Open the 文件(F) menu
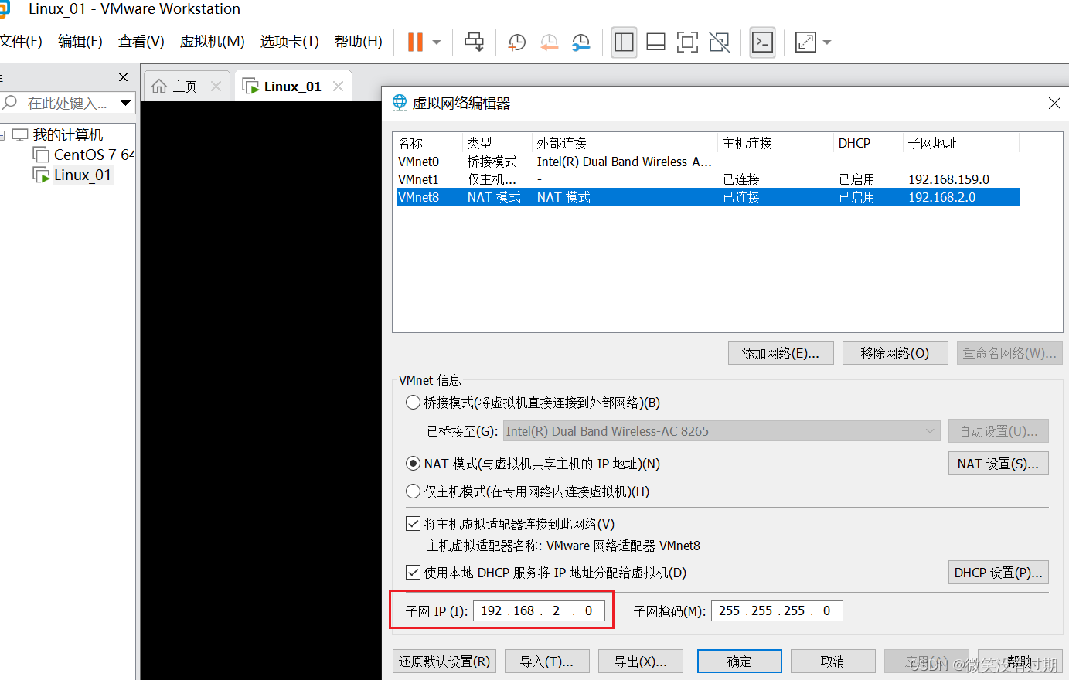Image resolution: width=1069 pixels, height=680 pixels. point(21,42)
